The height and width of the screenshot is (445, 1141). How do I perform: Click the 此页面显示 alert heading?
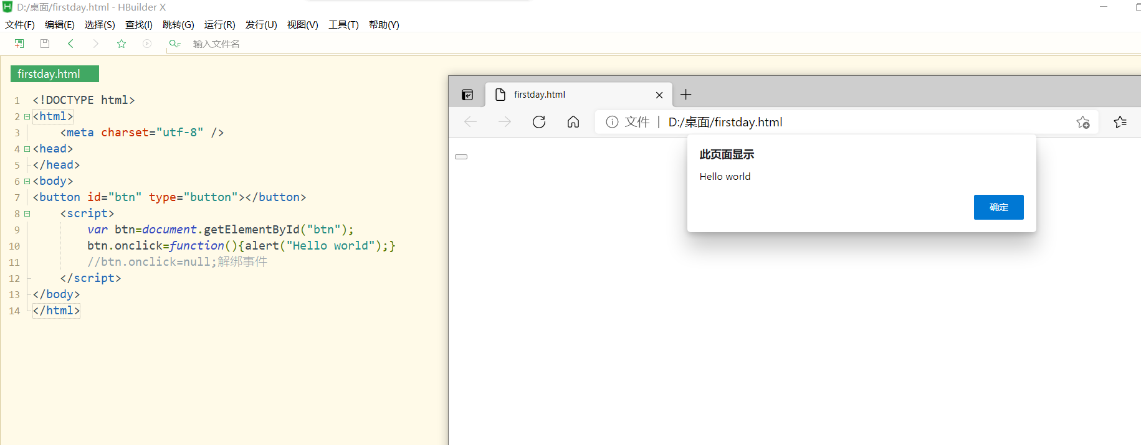727,154
